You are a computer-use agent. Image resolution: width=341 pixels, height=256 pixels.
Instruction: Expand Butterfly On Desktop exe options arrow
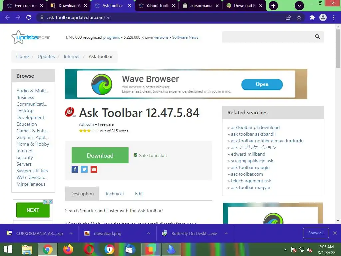pyautogui.click(x=226, y=233)
